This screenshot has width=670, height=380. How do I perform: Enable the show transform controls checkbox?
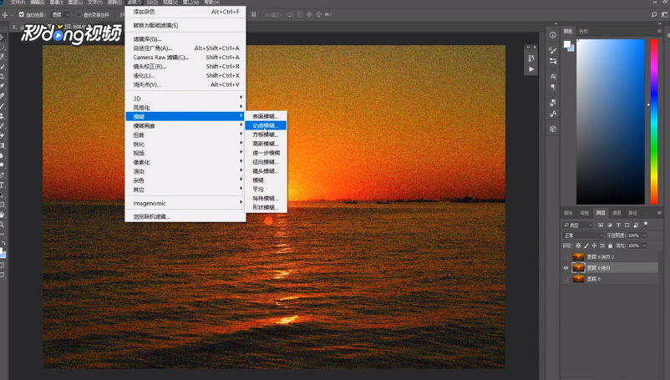point(79,14)
